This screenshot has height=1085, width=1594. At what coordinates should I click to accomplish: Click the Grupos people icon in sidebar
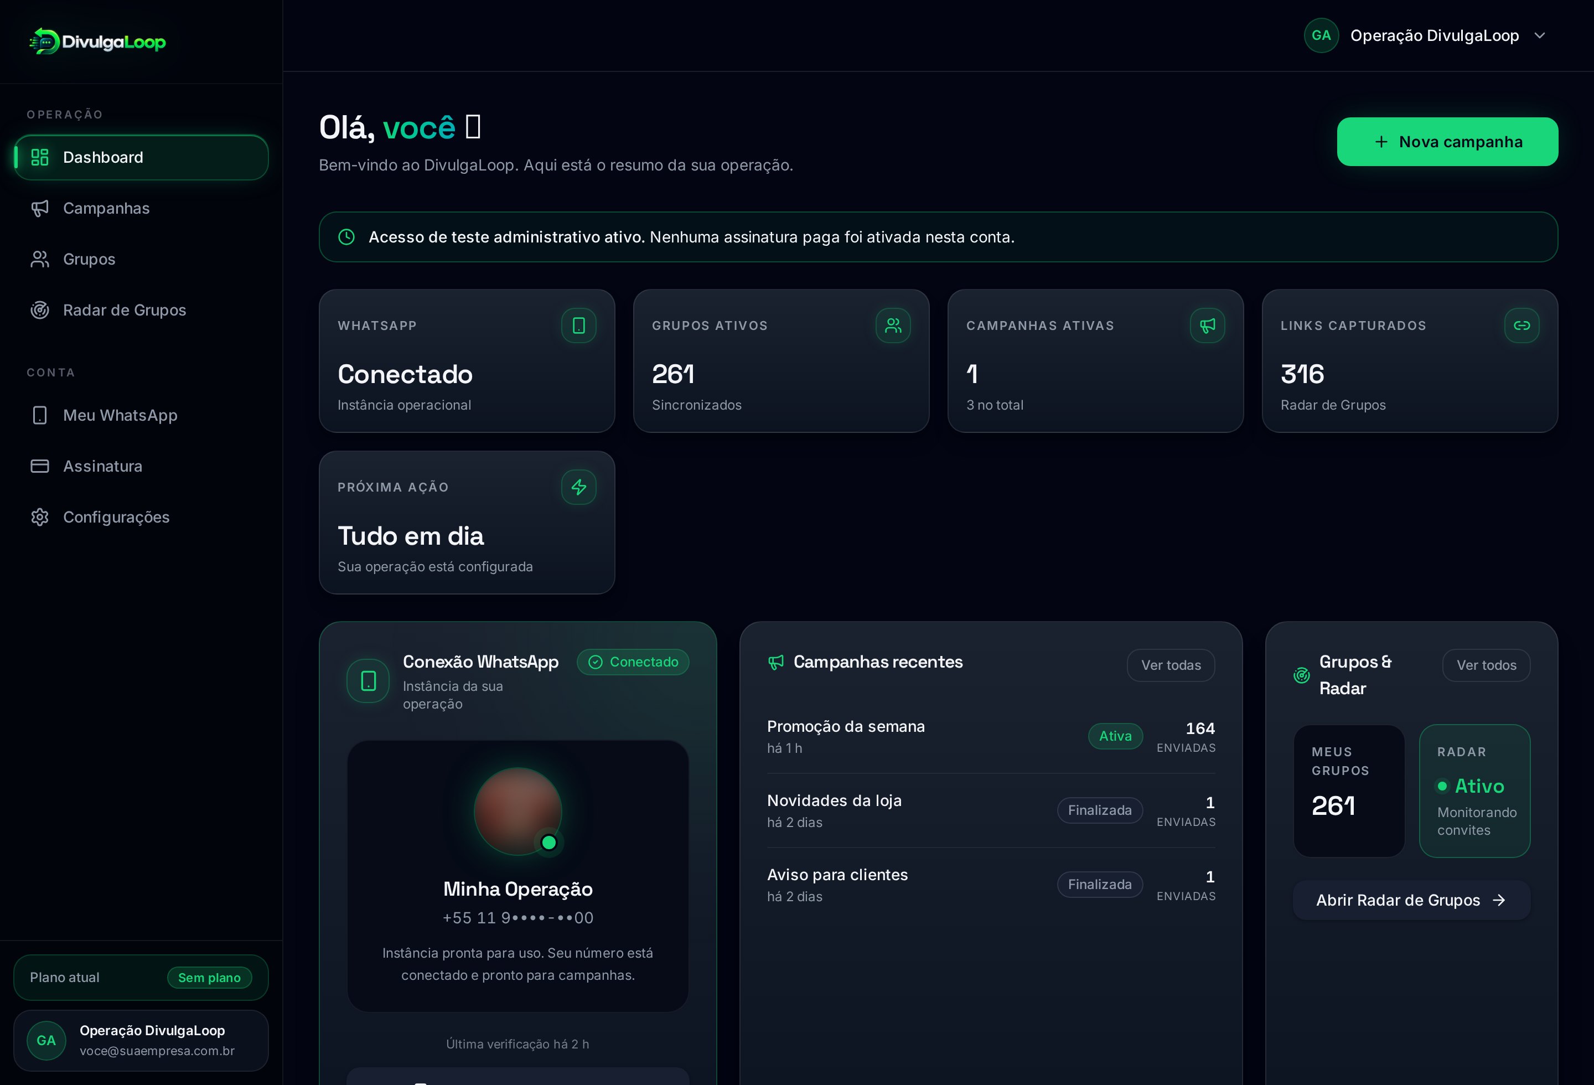coord(40,259)
